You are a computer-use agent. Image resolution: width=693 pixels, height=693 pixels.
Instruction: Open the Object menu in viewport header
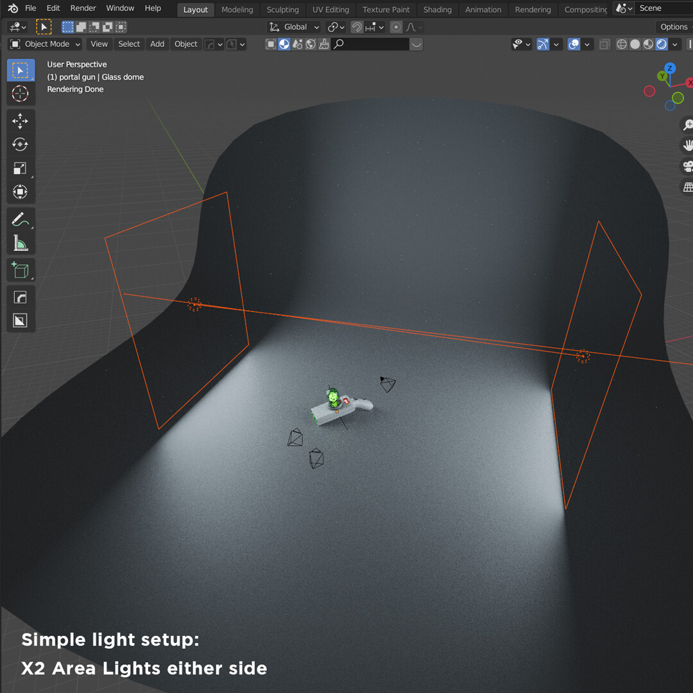[x=185, y=44]
